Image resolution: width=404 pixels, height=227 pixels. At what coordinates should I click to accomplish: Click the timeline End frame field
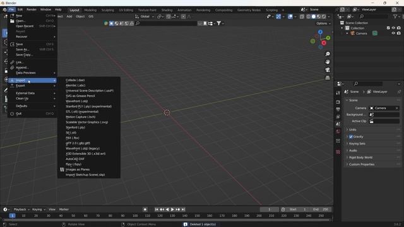coord(321,209)
